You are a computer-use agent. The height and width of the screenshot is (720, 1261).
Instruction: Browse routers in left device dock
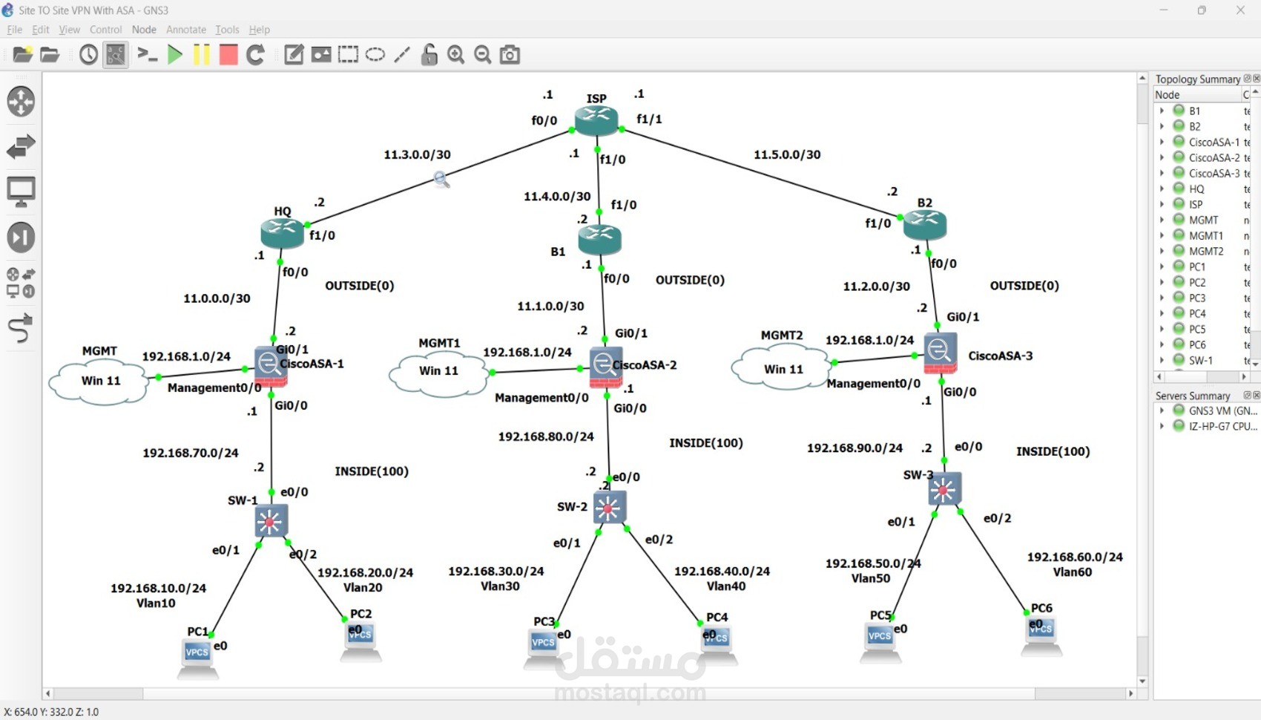[21, 102]
